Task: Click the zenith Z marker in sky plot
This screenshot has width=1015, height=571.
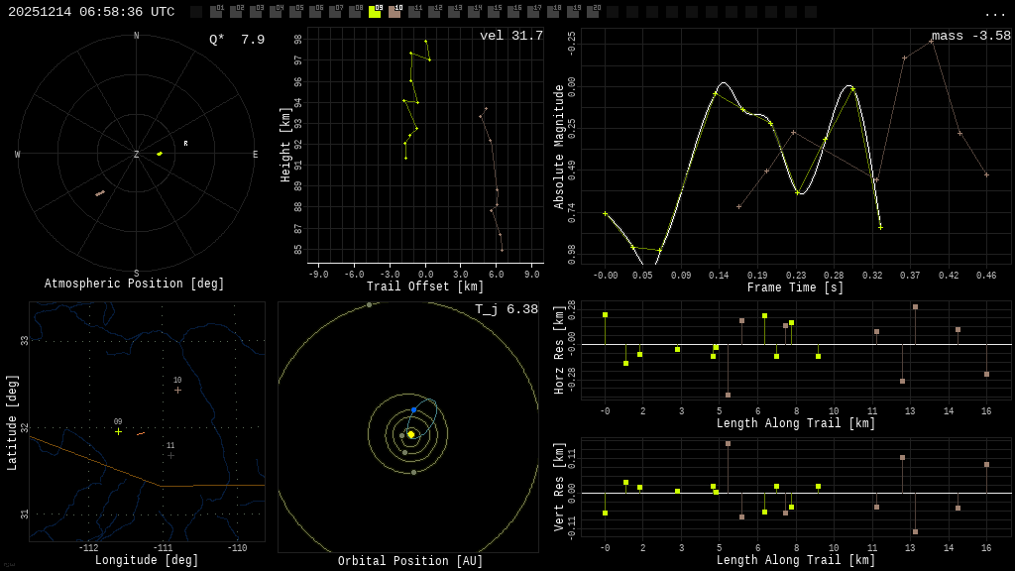Action: [x=137, y=155]
